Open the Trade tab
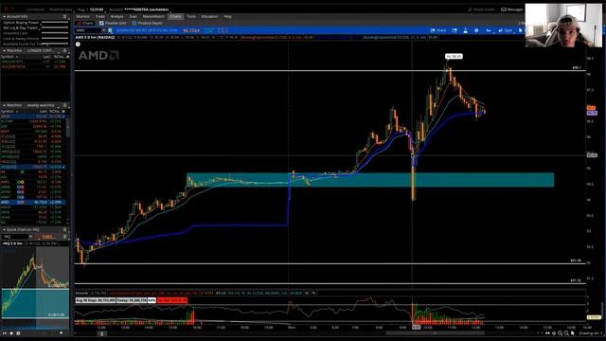This screenshot has height=341, width=606. pos(100,17)
